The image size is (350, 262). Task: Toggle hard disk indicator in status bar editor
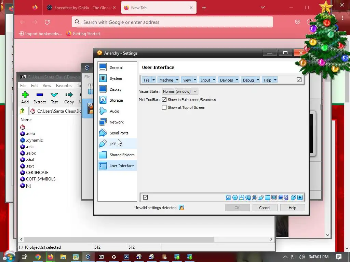click(228, 198)
